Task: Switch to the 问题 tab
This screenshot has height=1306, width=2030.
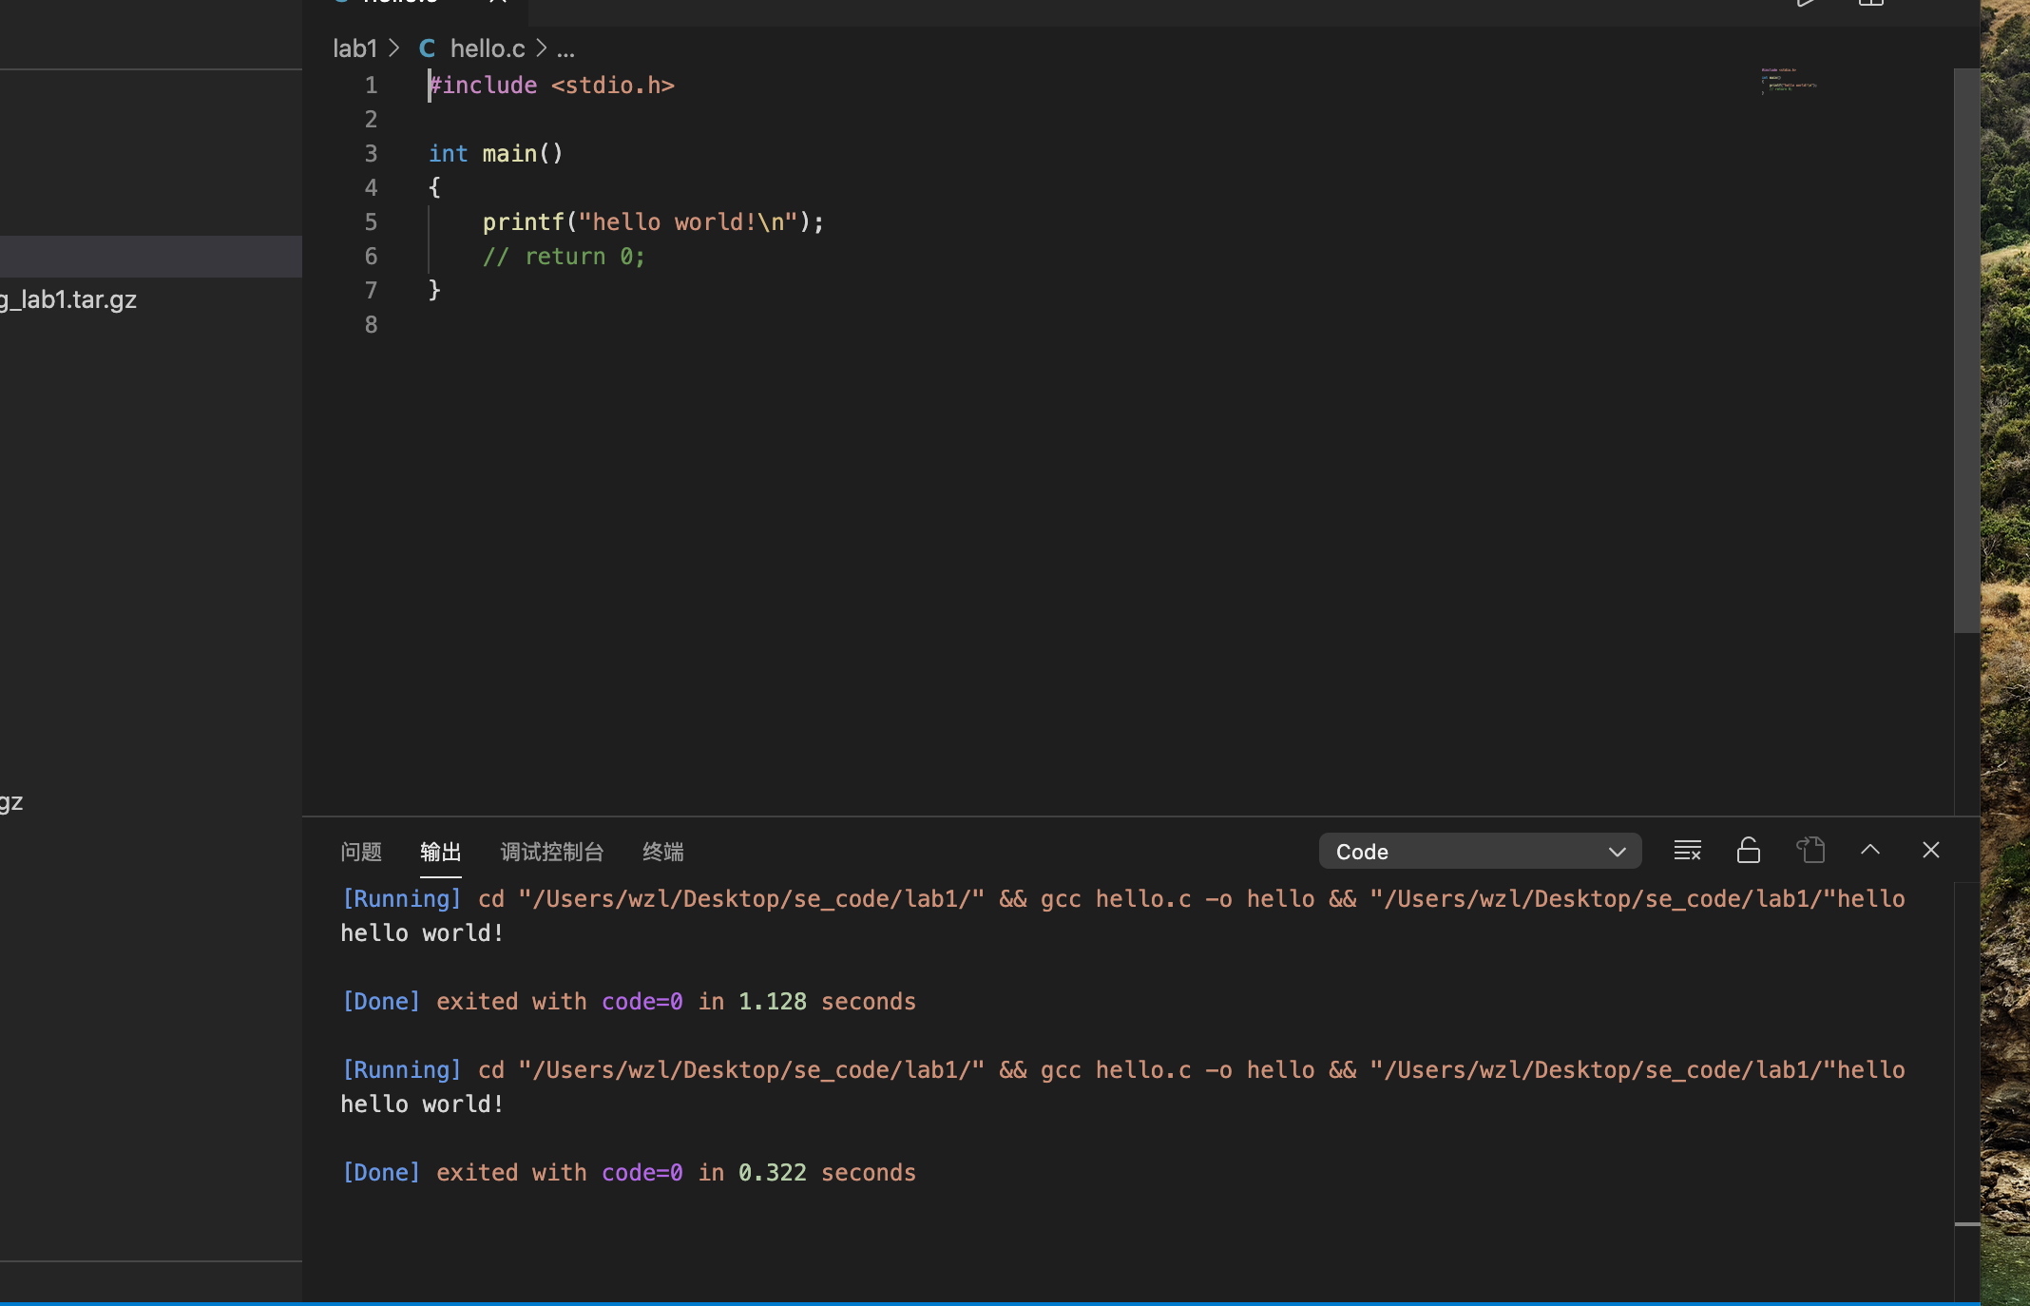Action: (x=361, y=852)
